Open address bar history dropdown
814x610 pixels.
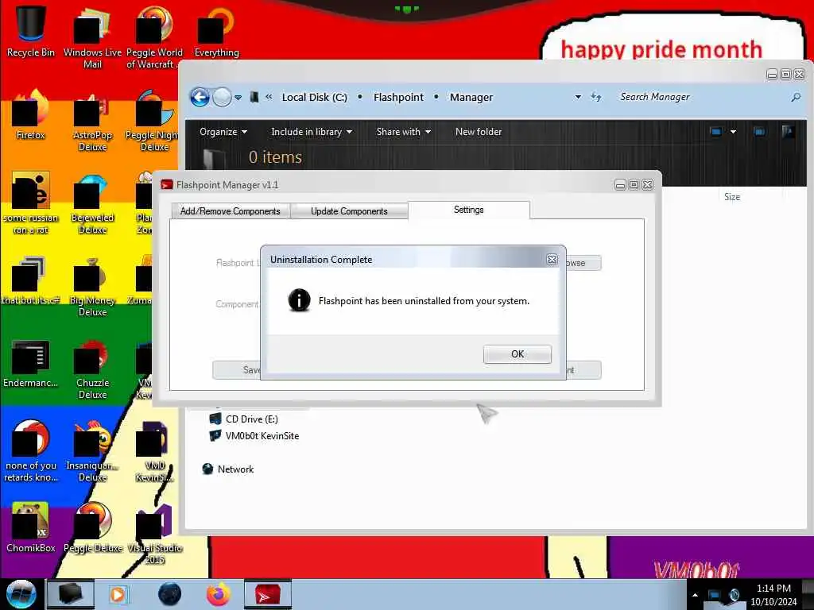pyautogui.click(x=578, y=97)
